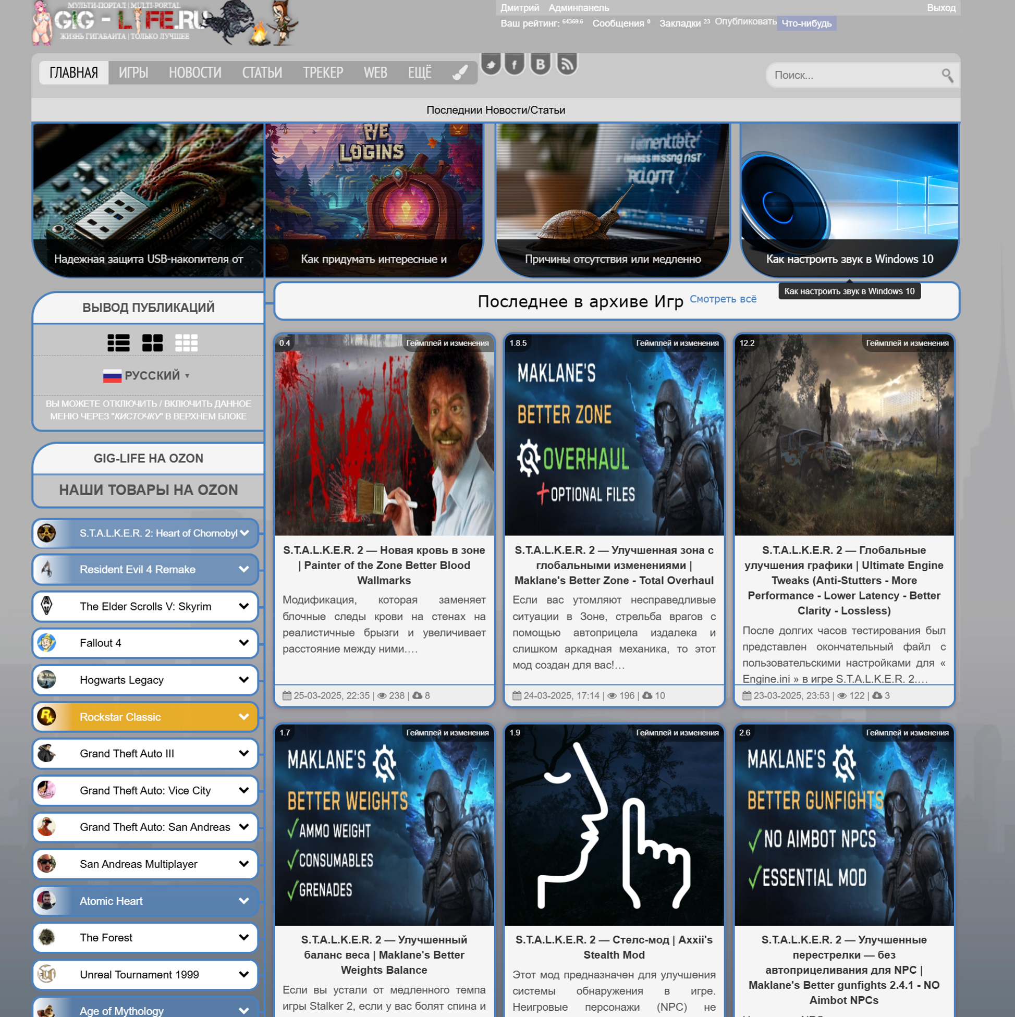Expand the Resident Evil 4 Remake chevron
Viewport: 1015px width, 1017px height.
(244, 569)
